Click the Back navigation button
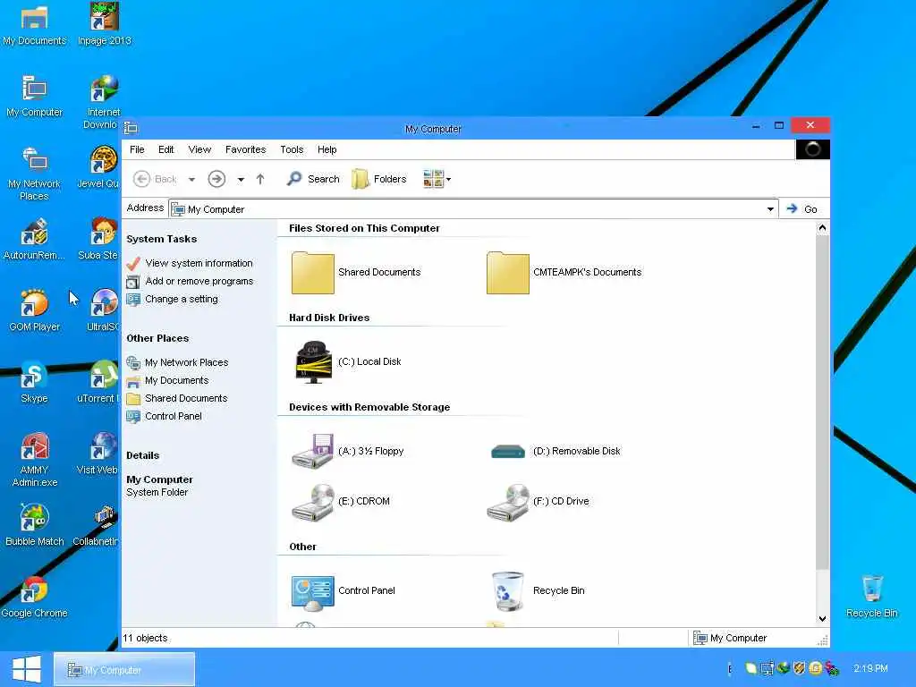Screen dimensions: 916x687 155,179
